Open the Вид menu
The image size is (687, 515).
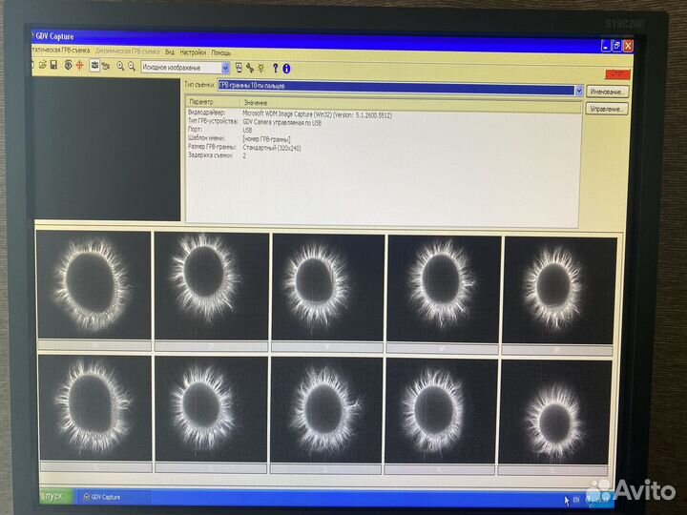tap(170, 51)
